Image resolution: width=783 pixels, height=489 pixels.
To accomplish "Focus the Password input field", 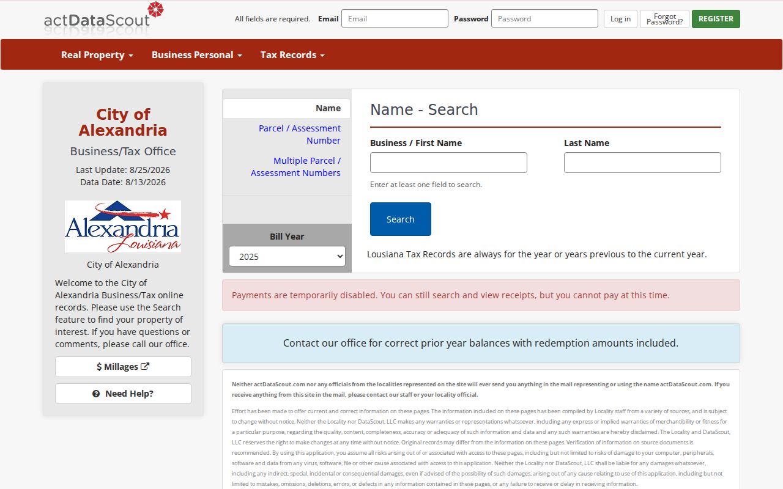I will (544, 18).
